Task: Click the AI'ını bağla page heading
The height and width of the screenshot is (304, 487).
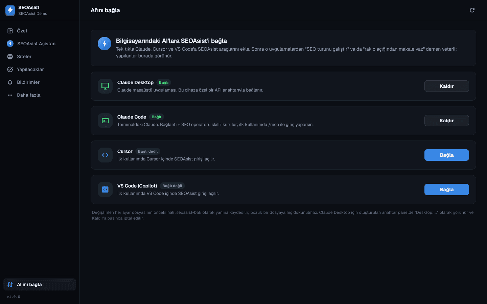Action: [x=105, y=10]
